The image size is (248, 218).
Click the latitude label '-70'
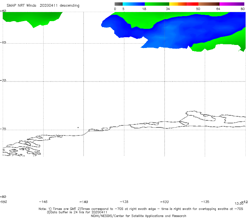tap(3, 80)
